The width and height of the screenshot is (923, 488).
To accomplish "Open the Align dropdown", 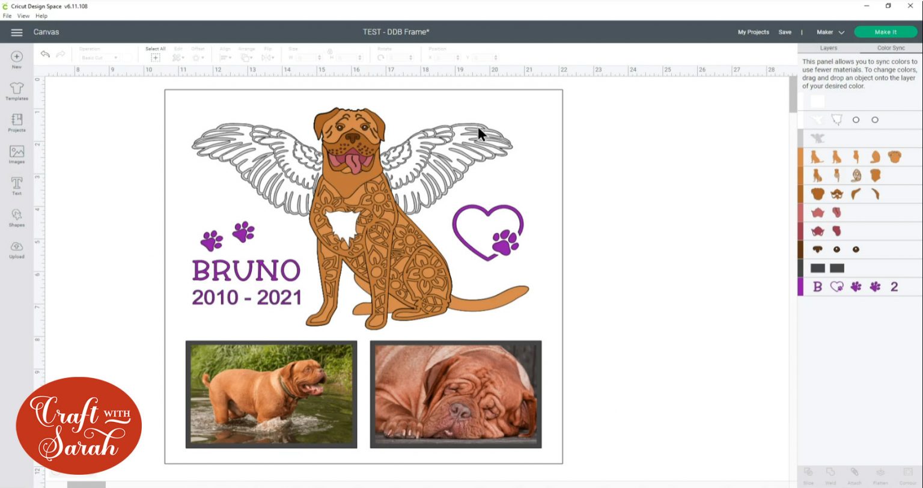I will [x=225, y=58].
